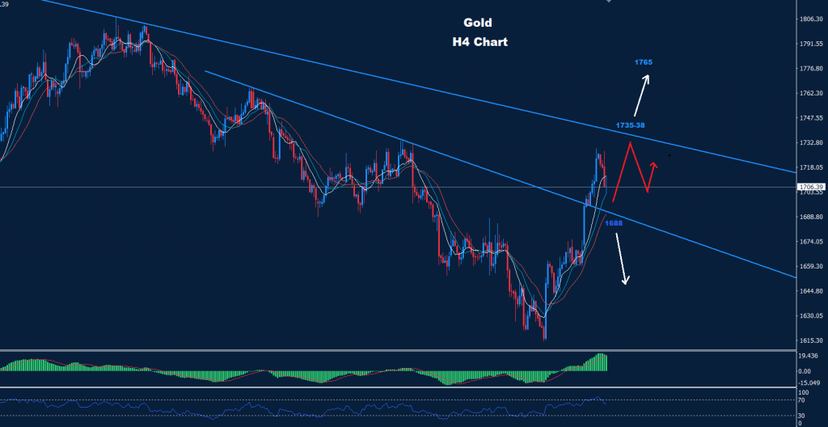The width and height of the screenshot is (828, 427).
Task: Click the 1674.05 price axis label
Action: pyautogui.click(x=812, y=242)
